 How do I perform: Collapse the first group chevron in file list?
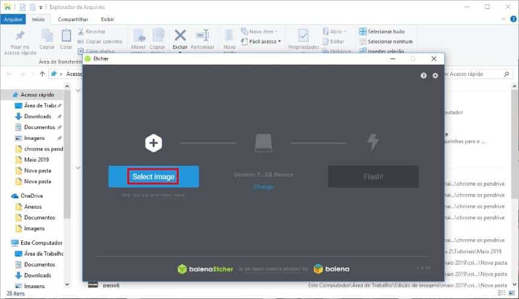pos(78,90)
